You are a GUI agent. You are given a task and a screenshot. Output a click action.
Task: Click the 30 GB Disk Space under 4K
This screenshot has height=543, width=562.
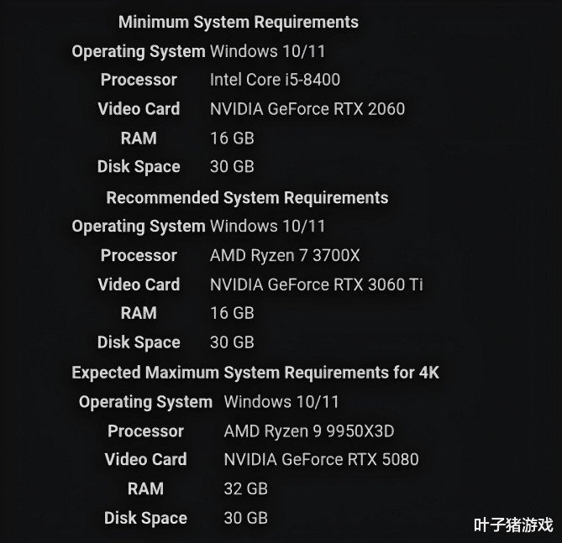pyautogui.click(x=246, y=518)
